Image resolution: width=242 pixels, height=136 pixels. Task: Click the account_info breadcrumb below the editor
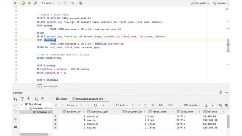click(x=48, y=87)
